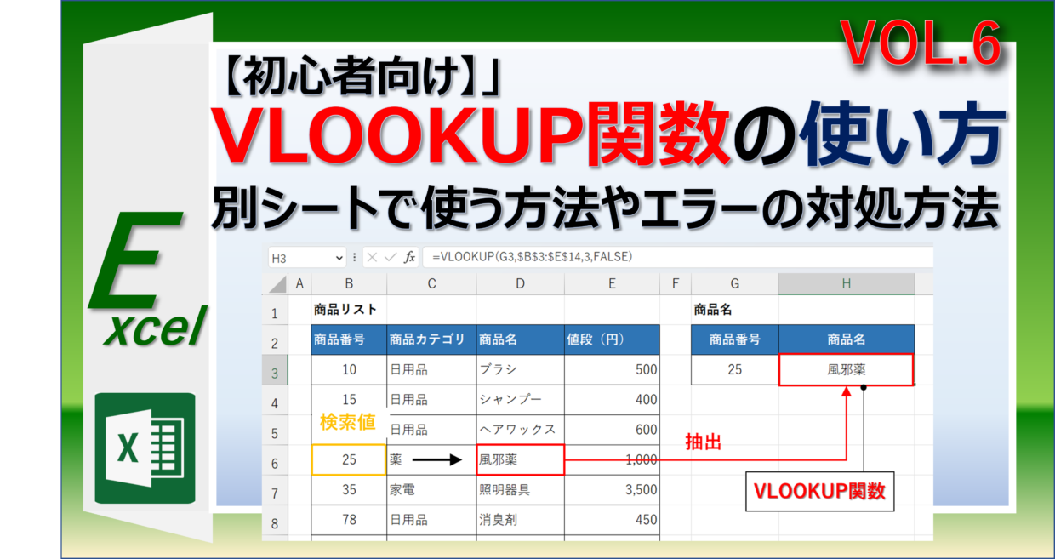Select column E header

pyautogui.click(x=612, y=284)
